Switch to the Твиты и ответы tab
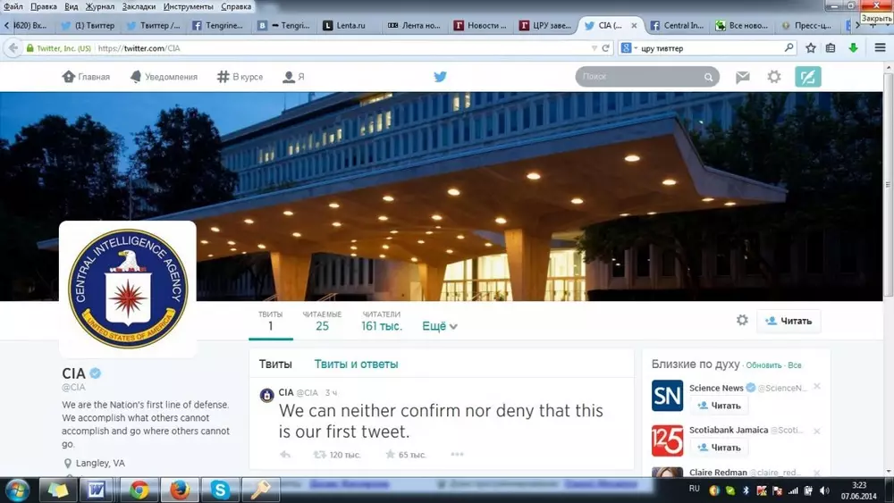This screenshot has height=503, width=894. tap(356, 364)
